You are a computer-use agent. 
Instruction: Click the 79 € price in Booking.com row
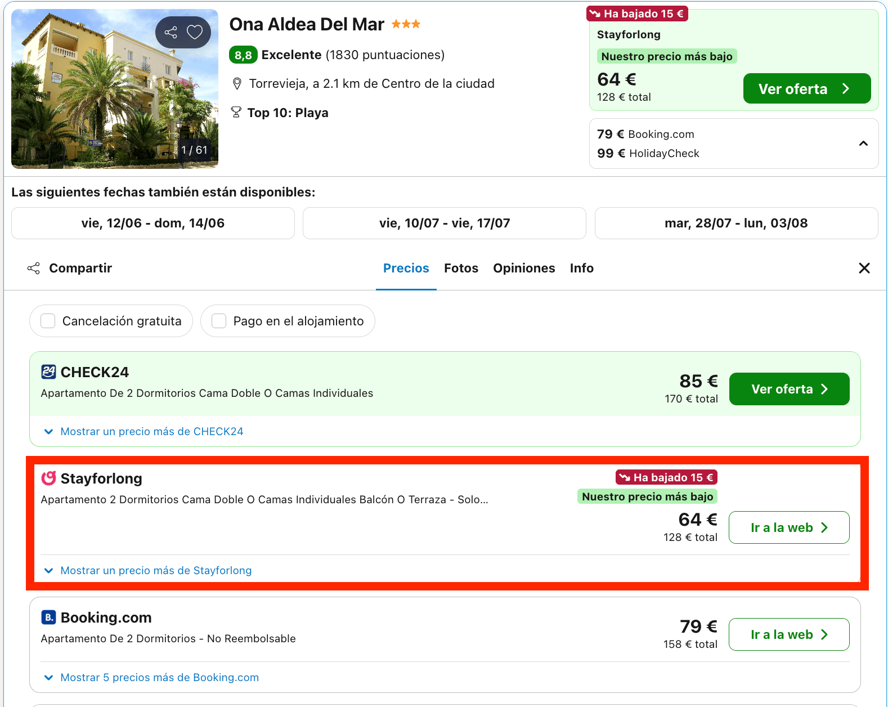click(698, 627)
